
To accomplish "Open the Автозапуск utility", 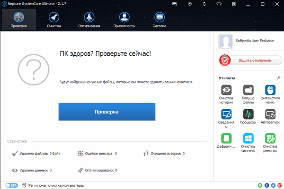I will 270,117.
